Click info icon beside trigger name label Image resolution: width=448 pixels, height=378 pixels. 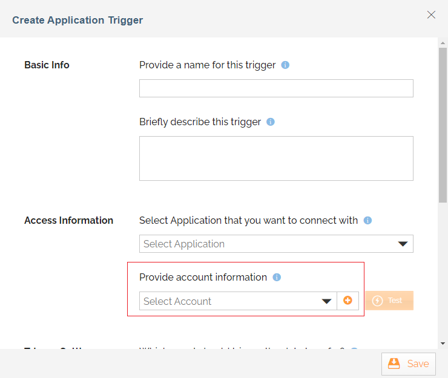285,65
